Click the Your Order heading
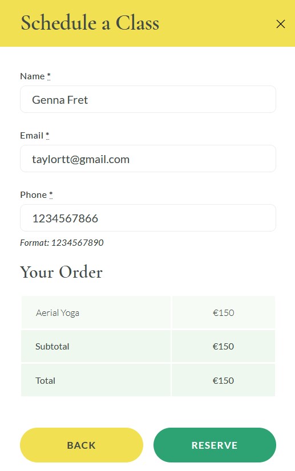The height and width of the screenshot is (471, 295). tap(62, 272)
